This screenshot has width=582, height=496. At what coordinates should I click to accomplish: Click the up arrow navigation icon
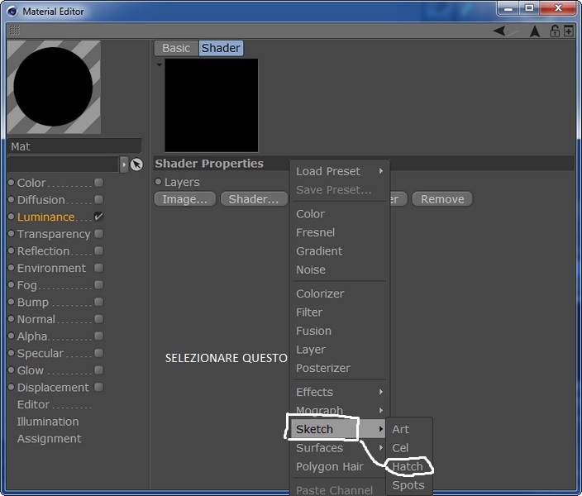(535, 31)
